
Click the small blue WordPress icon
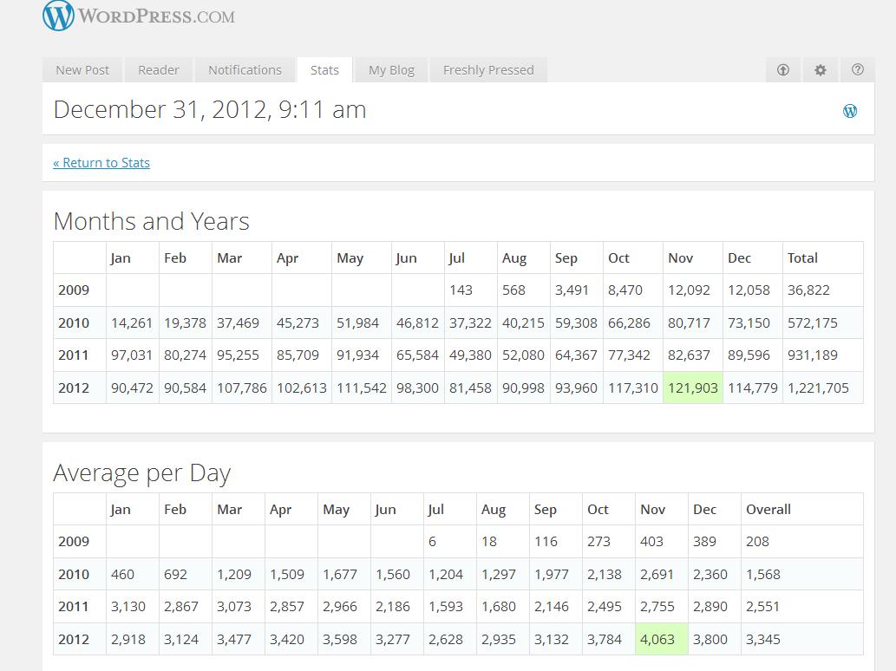coord(850,110)
